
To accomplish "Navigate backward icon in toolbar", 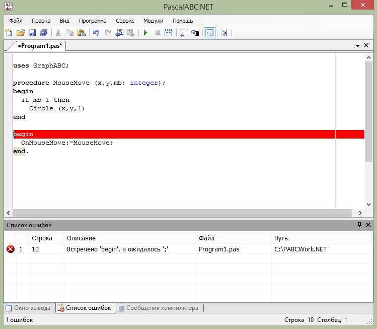I will click(x=119, y=33).
